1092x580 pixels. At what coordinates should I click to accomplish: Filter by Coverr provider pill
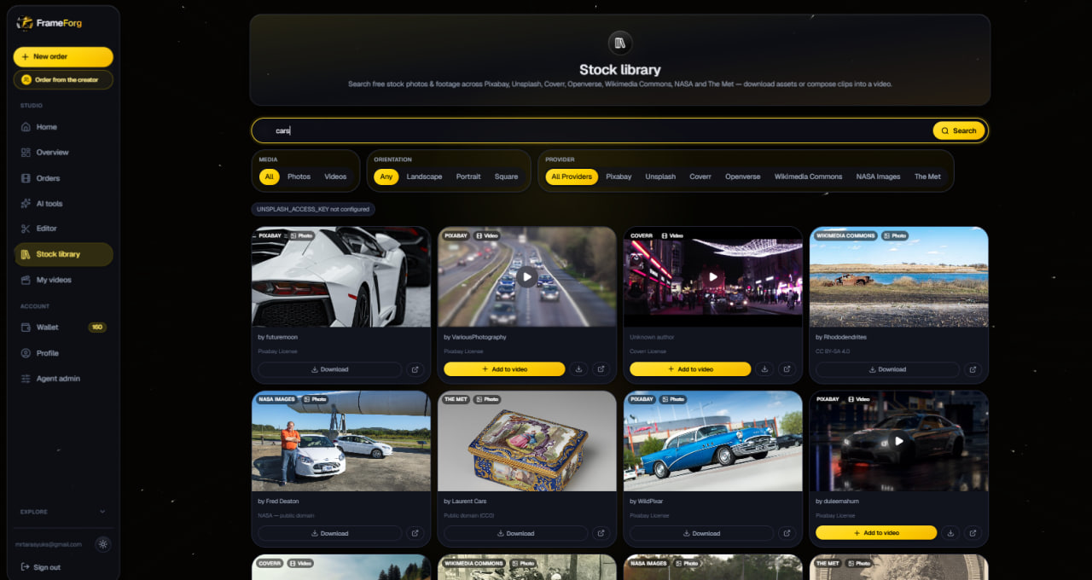(700, 177)
